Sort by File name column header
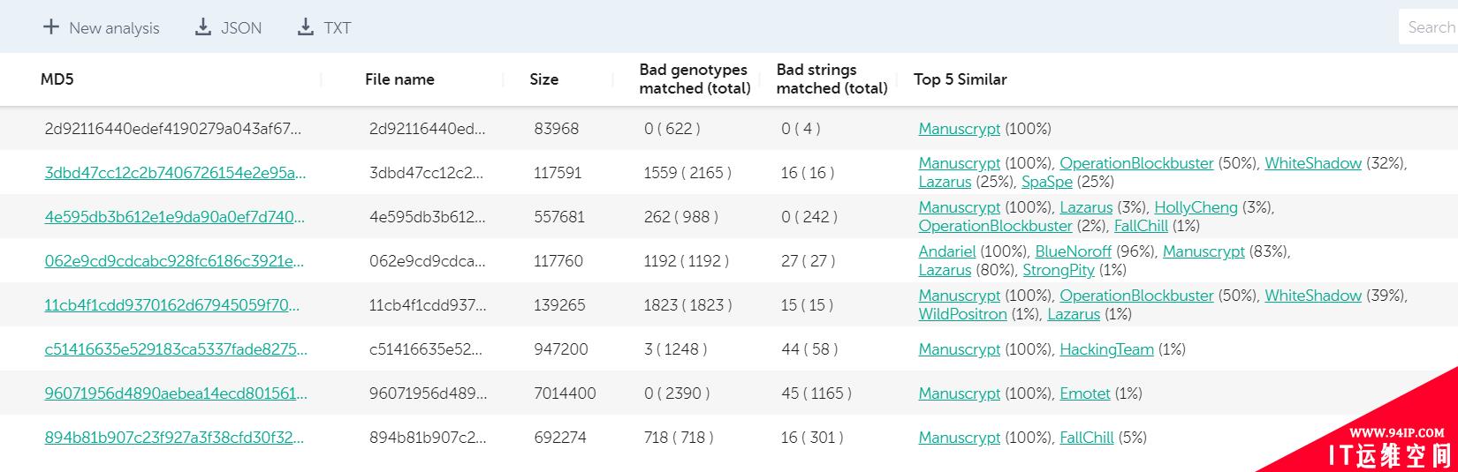 point(399,79)
